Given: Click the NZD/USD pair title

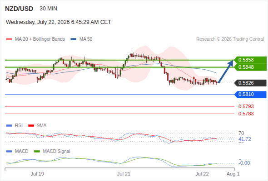Looking at the screenshot, I should (19, 9).
